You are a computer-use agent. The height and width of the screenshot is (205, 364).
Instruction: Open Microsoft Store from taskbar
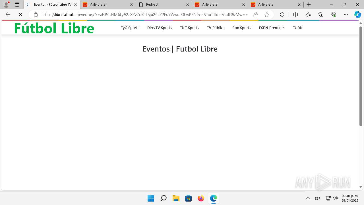click(x=188, y=198)
